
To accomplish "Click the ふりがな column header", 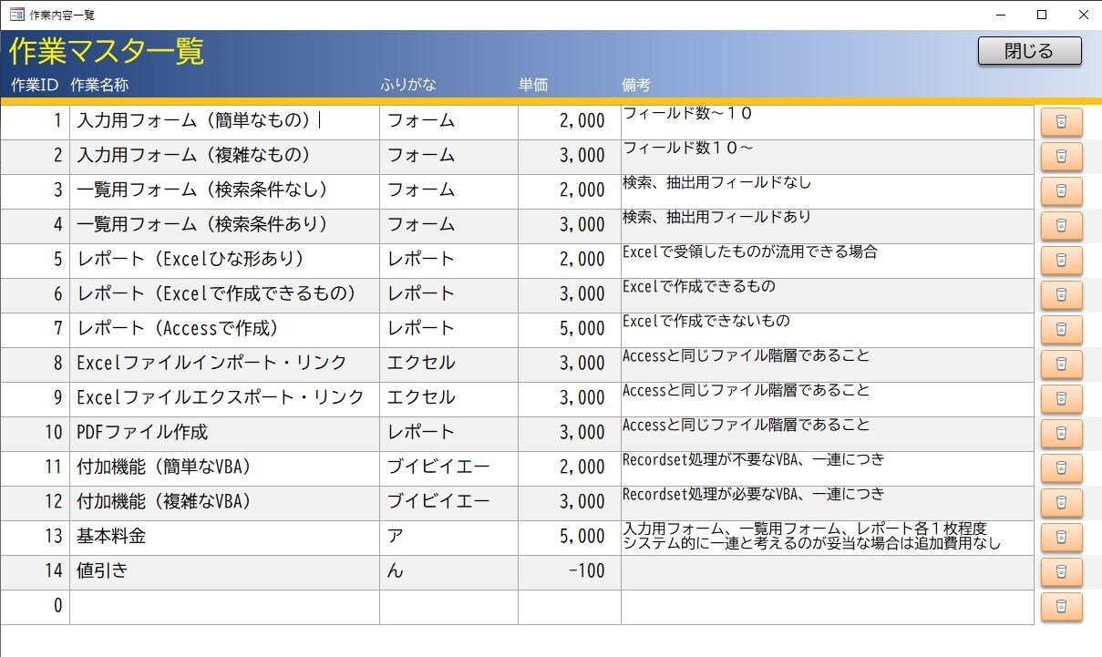I will pyautogui.click(x=408, y=85).
